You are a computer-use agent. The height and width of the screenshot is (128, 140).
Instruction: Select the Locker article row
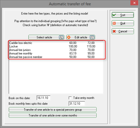[56, 46]
